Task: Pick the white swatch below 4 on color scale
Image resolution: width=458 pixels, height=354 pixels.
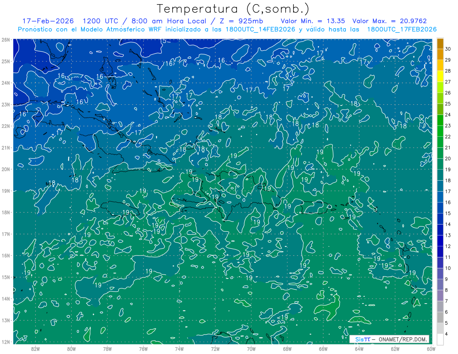Action: (x=440, y=339)
